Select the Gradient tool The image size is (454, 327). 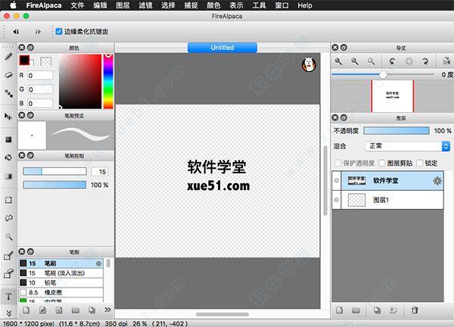click(8, 176)
